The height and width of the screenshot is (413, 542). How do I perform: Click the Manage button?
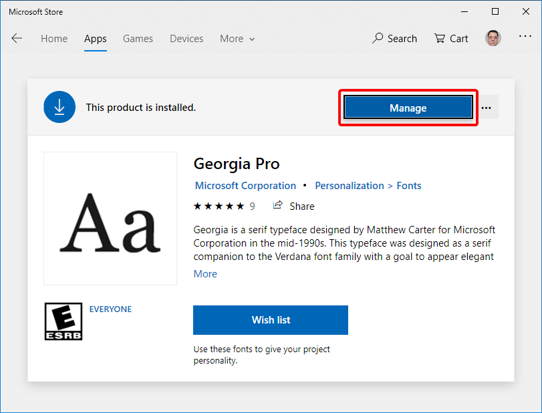[x=408, y=108]
